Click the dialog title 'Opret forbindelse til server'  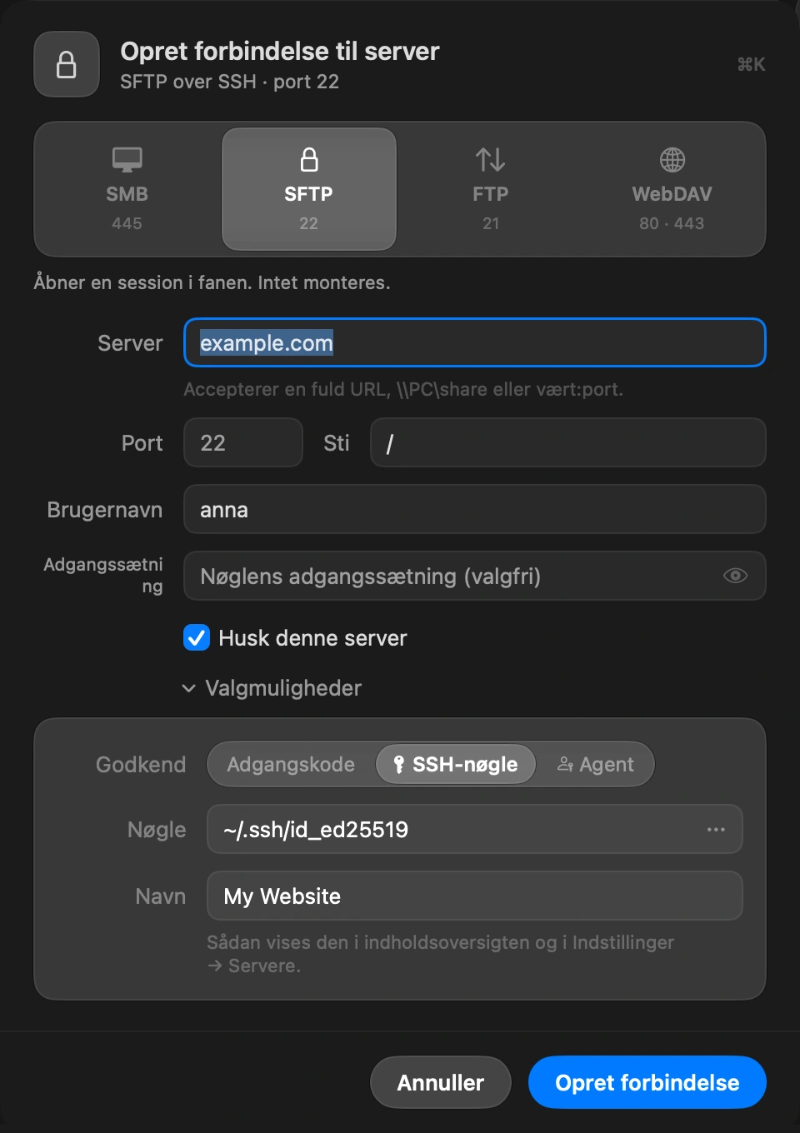279,51
